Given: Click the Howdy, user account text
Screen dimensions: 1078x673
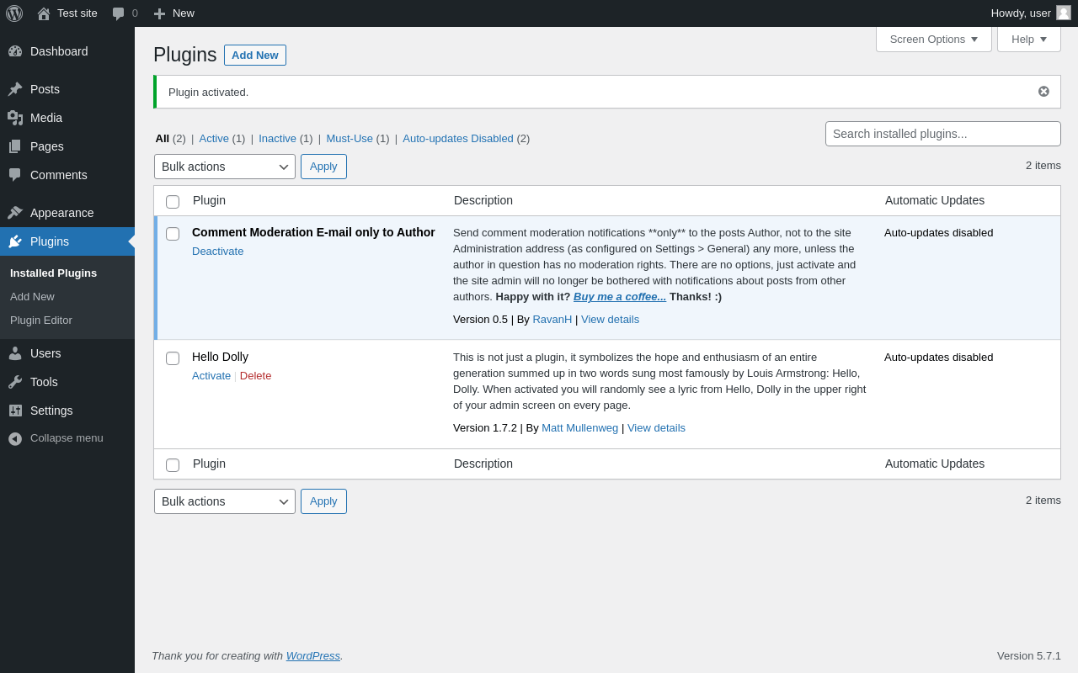Looking at the screenshot, I should click(x=1021, y=13).
